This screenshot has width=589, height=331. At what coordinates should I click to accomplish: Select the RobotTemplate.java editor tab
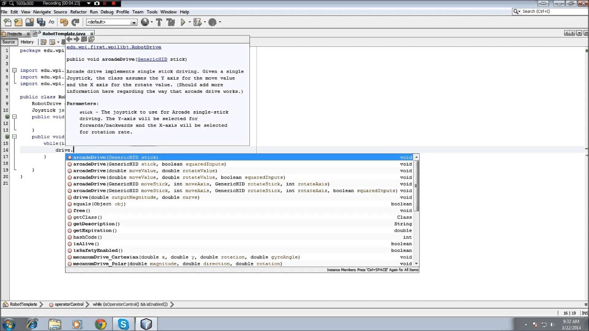coord(64,34)
